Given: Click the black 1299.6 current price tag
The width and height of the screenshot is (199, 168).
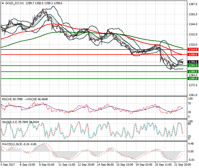Looking at the screenshot, I should (192, 62).
